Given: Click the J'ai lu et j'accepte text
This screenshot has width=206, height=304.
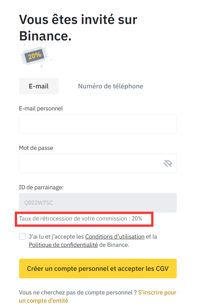Looking at the screenshot, I should tap(57, 237).
